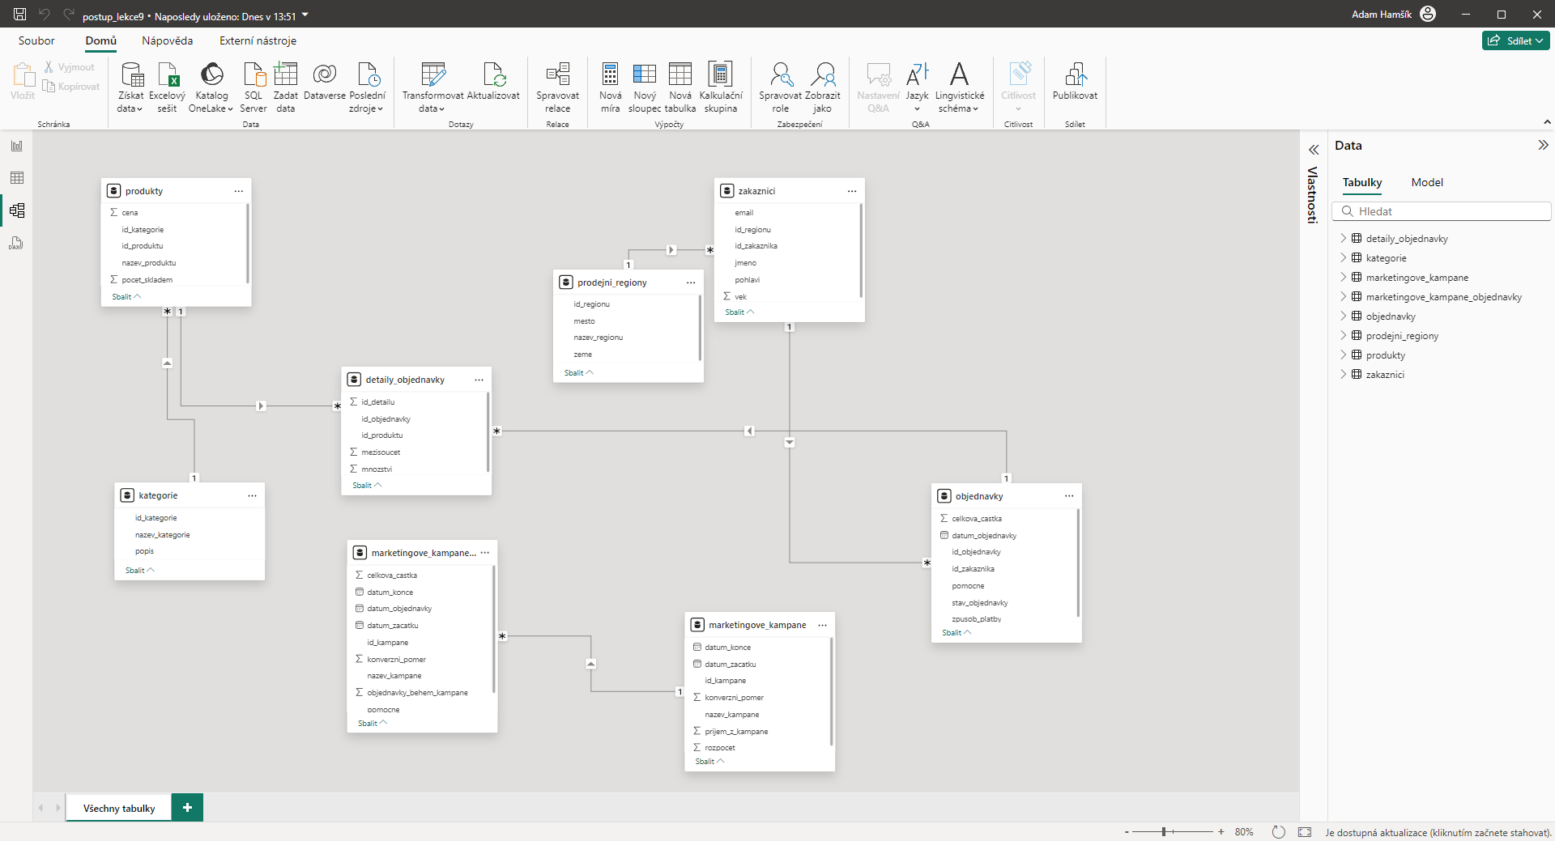Collapse the Data pane with double chevron
The width and height of the screenshot is (1555, 841).
pos(1543,145)
